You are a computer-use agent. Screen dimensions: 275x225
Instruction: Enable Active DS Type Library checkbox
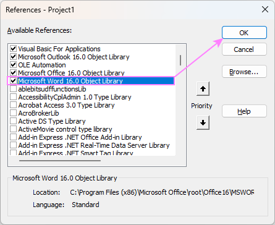(x=13, y=121)
